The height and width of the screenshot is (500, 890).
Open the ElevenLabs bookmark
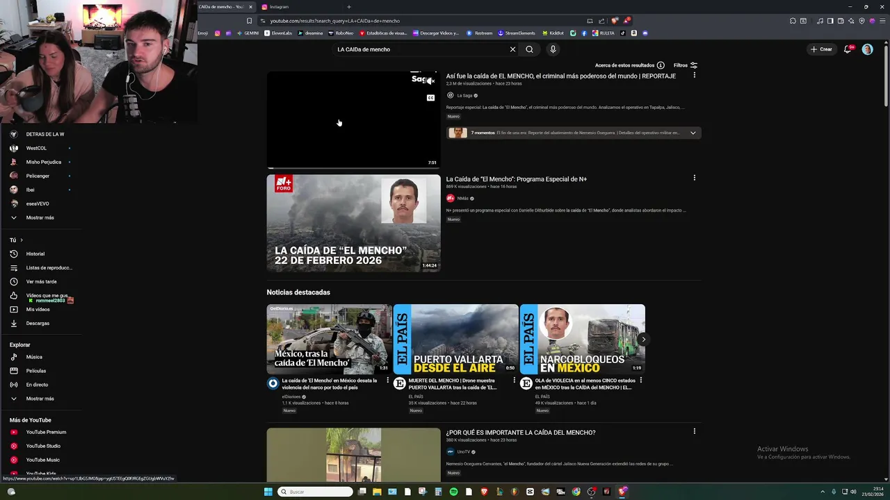click(x=278, y=33)
